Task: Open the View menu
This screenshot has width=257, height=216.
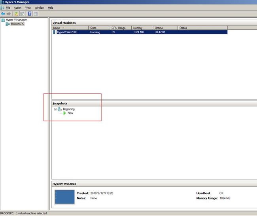Action: click(28, 8)
